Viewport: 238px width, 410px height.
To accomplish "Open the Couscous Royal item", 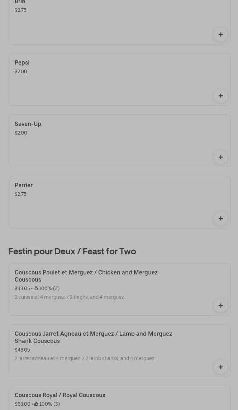I will click(60, 395).
